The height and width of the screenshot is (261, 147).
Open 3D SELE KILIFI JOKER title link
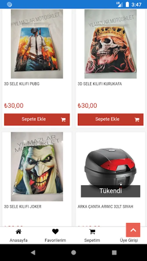[x=23, y=206]
